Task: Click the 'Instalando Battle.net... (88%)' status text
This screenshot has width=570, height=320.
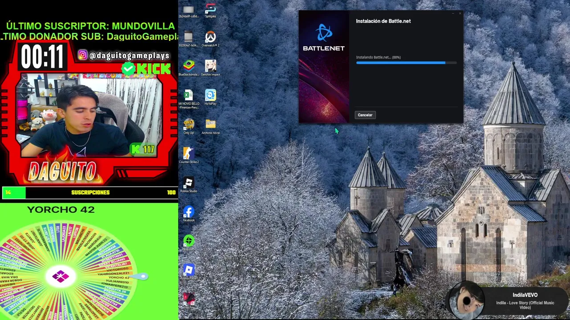Action: [378, 57]
